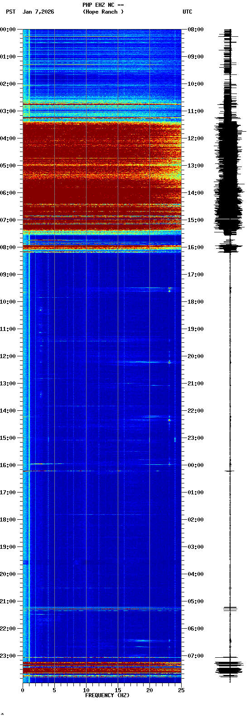Click the 06:00 PST time label
The height and width of the screenshot is (719, 250).
(x=8, y=193)
